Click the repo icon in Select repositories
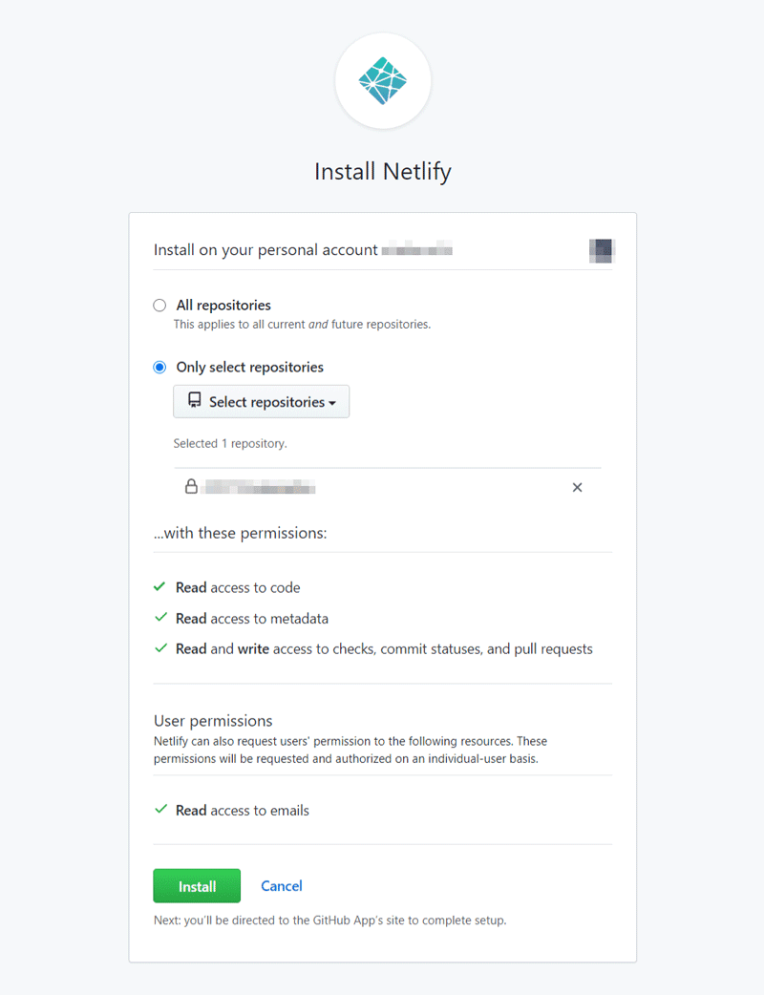The image size is (764, 995). tap(195, 400)
